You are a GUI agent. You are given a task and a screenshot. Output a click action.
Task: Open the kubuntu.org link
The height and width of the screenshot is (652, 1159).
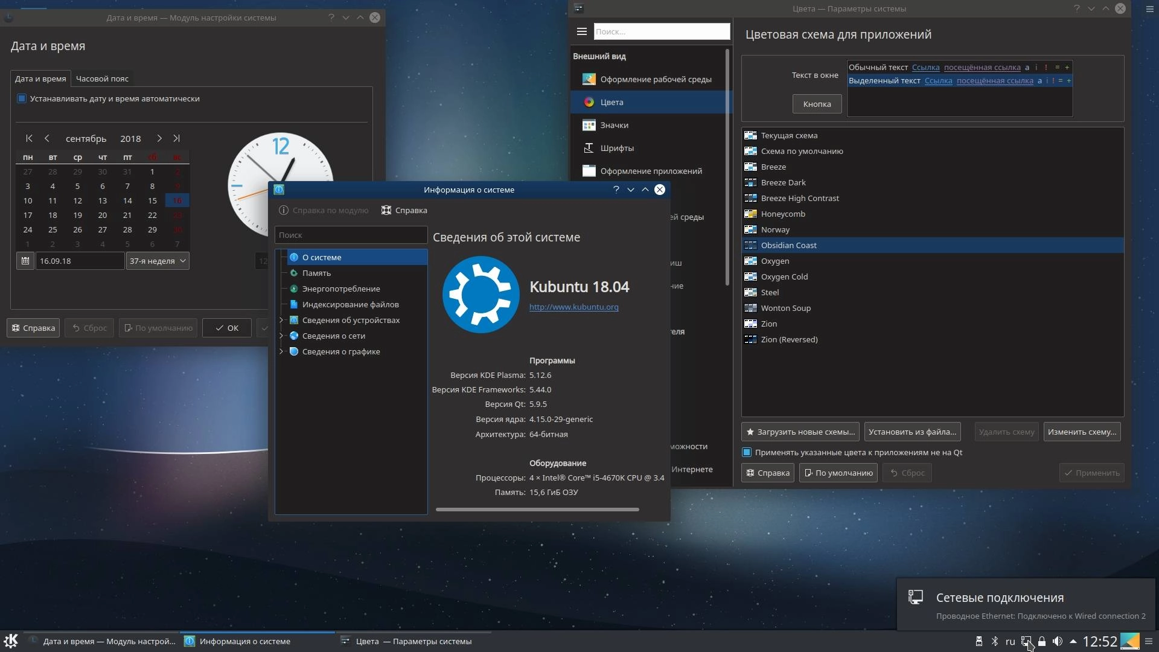[573, 307]
